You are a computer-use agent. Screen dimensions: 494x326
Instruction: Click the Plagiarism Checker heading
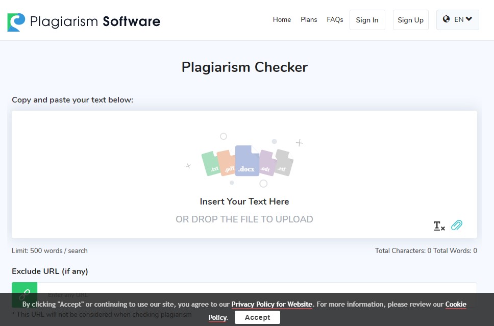(244, 67)
